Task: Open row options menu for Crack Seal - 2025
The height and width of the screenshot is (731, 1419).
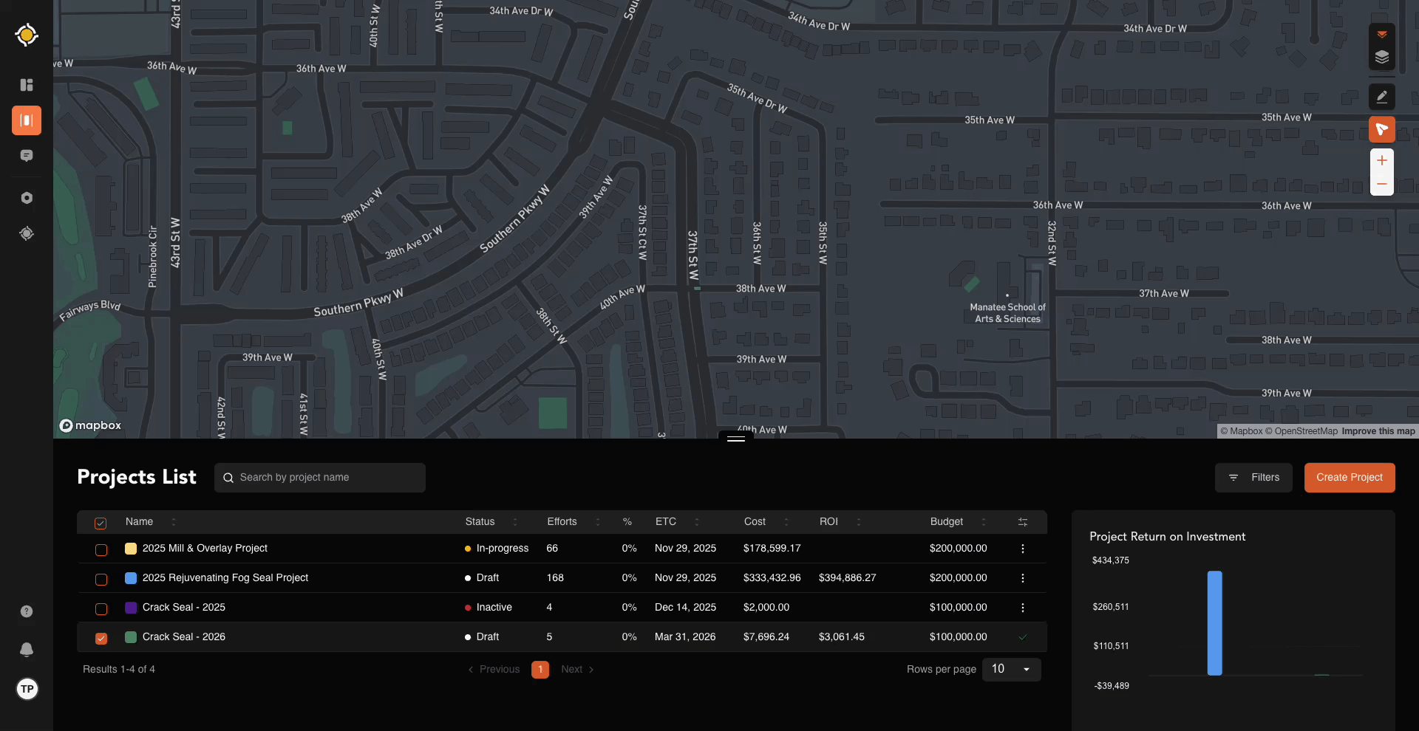Action: coord(1022,608)
